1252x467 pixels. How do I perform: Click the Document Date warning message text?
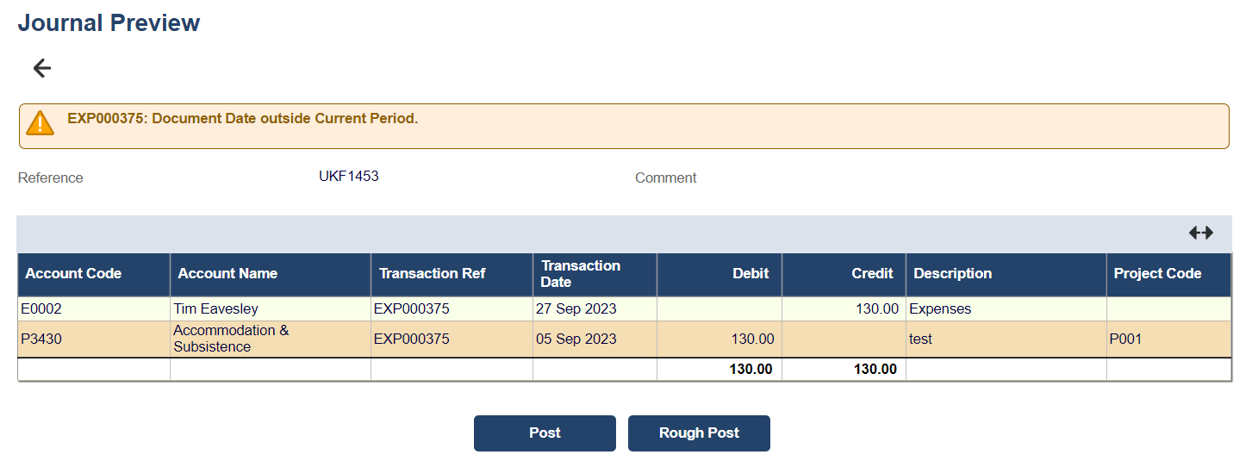tap(242, 119)
